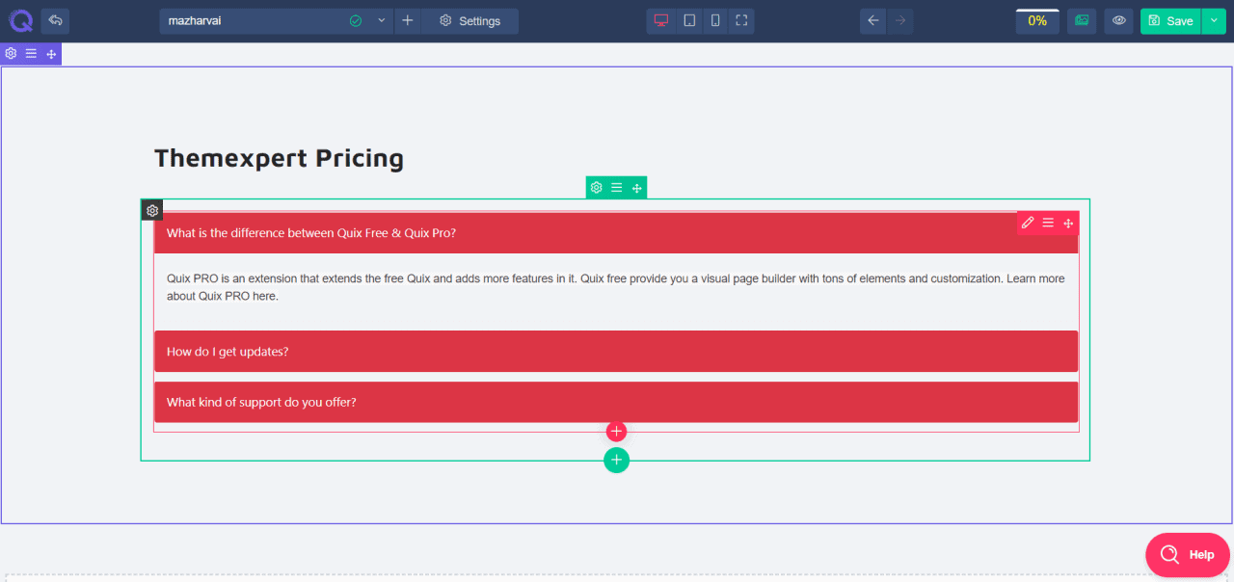Viewport: 1234px width, 582px height.
Task: Open column settings dark gear icon
Action: pyautogui.click(x=152, y=210)
